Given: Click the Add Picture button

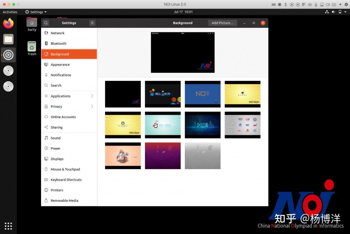Looking at the screenshot, I should (223, 23).
